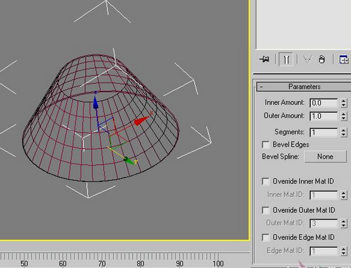This screenshot has width=351, height=268.
Task: Collapse the Parameters rollout
Action: 304,86
